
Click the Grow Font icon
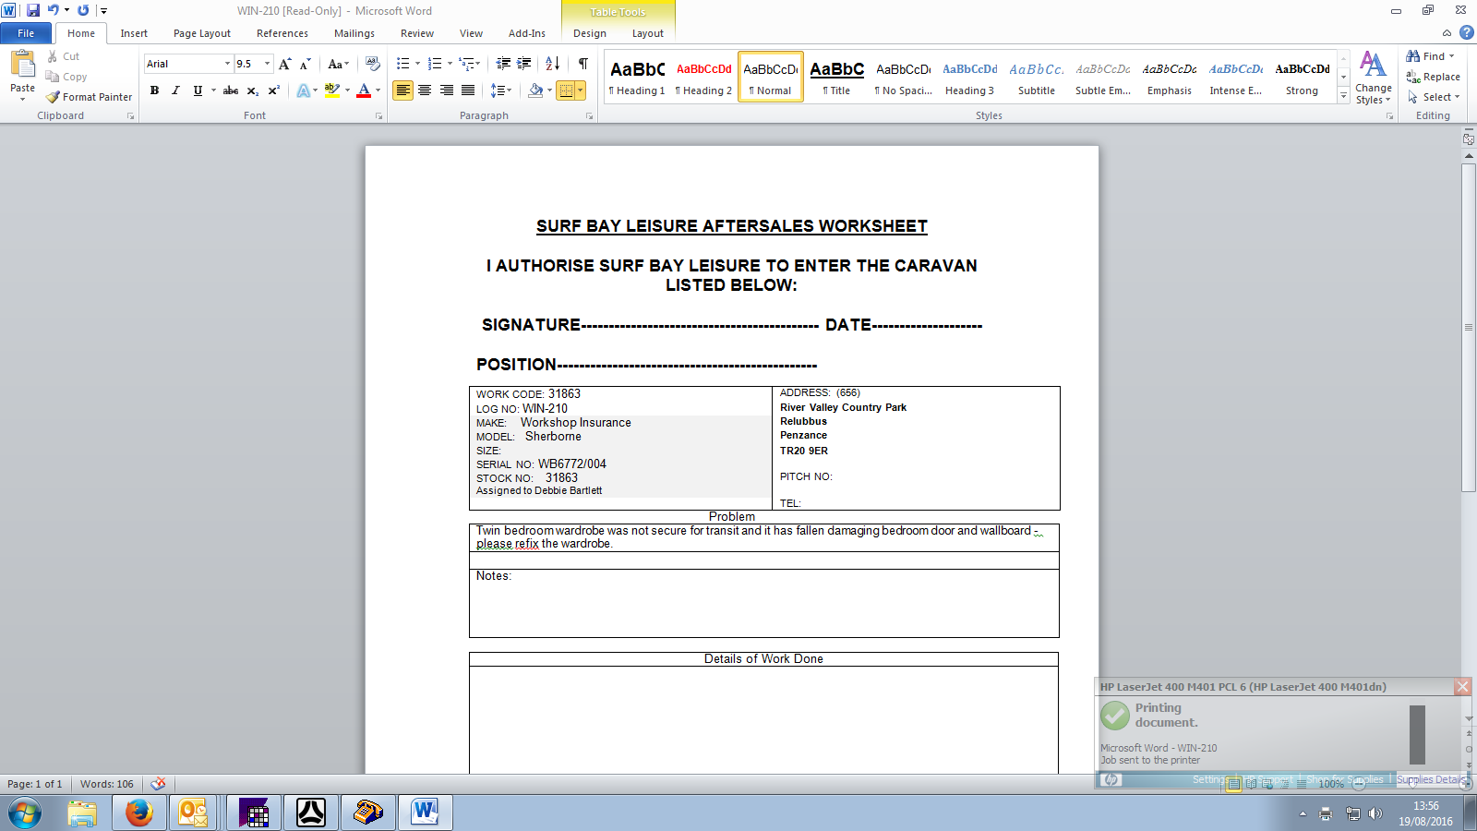(x=284, y=64)
